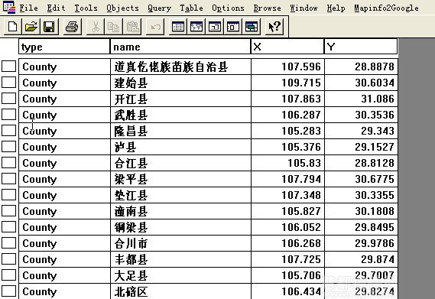Tick the selection box for row 隆昌县
This screenshot has width=435, height=299.
pos(9,131)
